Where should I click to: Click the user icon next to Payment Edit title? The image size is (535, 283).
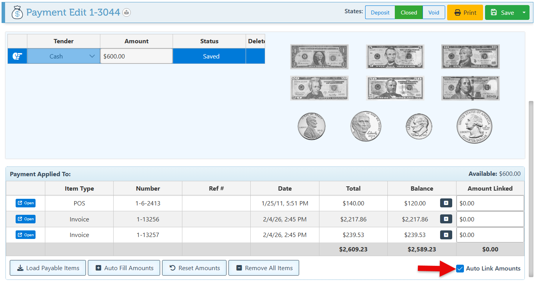tap(127, 12)
